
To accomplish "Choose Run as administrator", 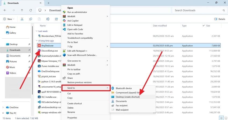I will (86, 12).
